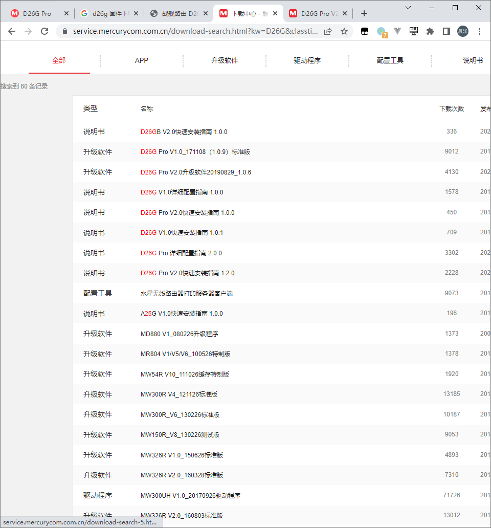Open D26G Pro V2.0升级软件20190829 link
Viewport: 491px width, 528px height.
tap(196, 172)
